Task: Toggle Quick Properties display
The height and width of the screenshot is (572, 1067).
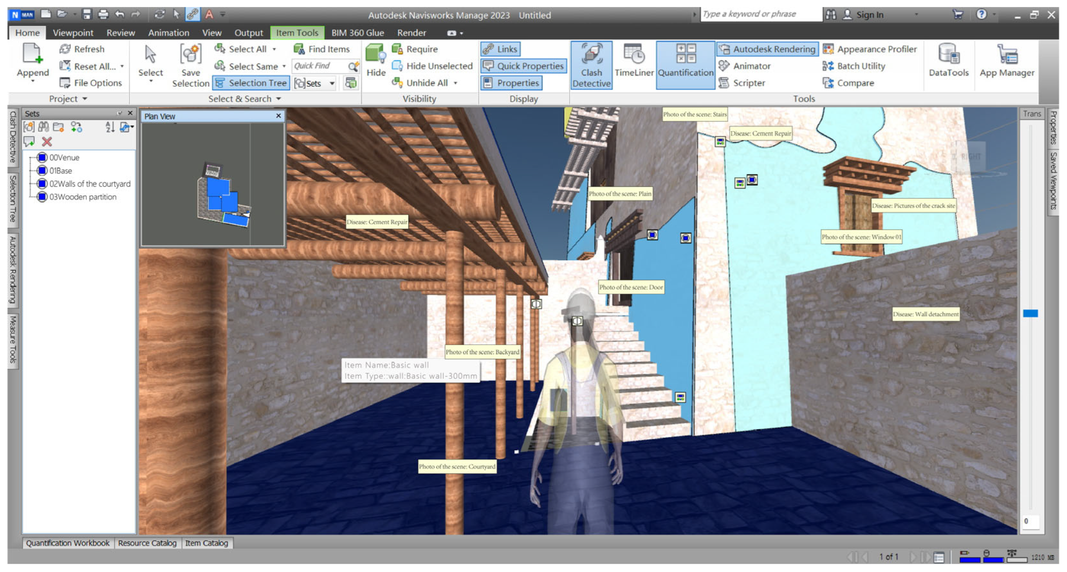Action: [524, 66]
